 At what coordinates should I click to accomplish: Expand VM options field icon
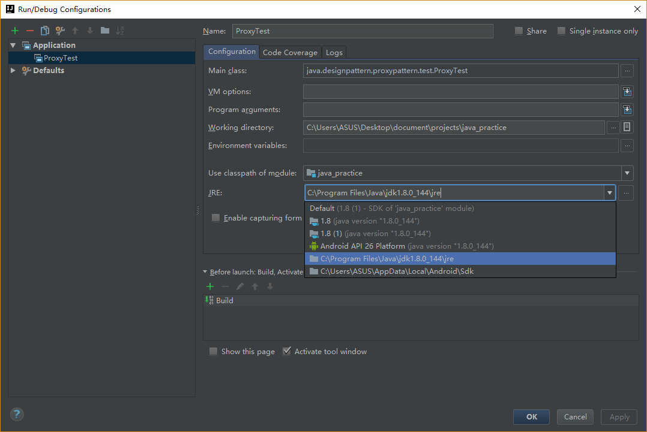pos(627,92)
